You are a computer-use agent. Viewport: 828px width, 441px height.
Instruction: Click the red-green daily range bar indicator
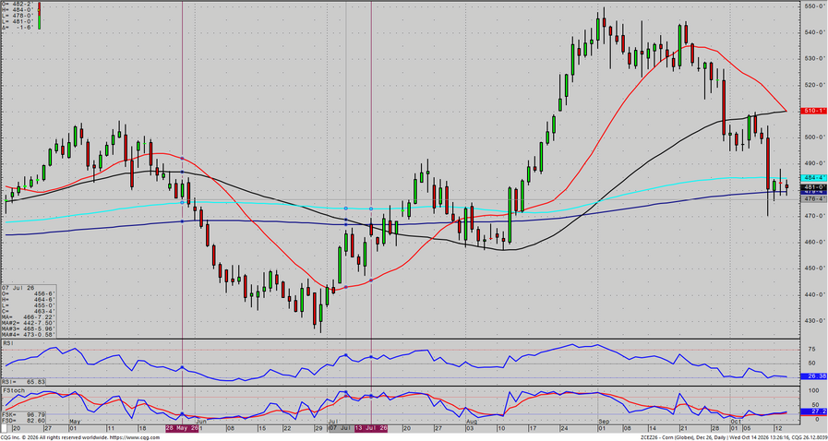[39, 15]
